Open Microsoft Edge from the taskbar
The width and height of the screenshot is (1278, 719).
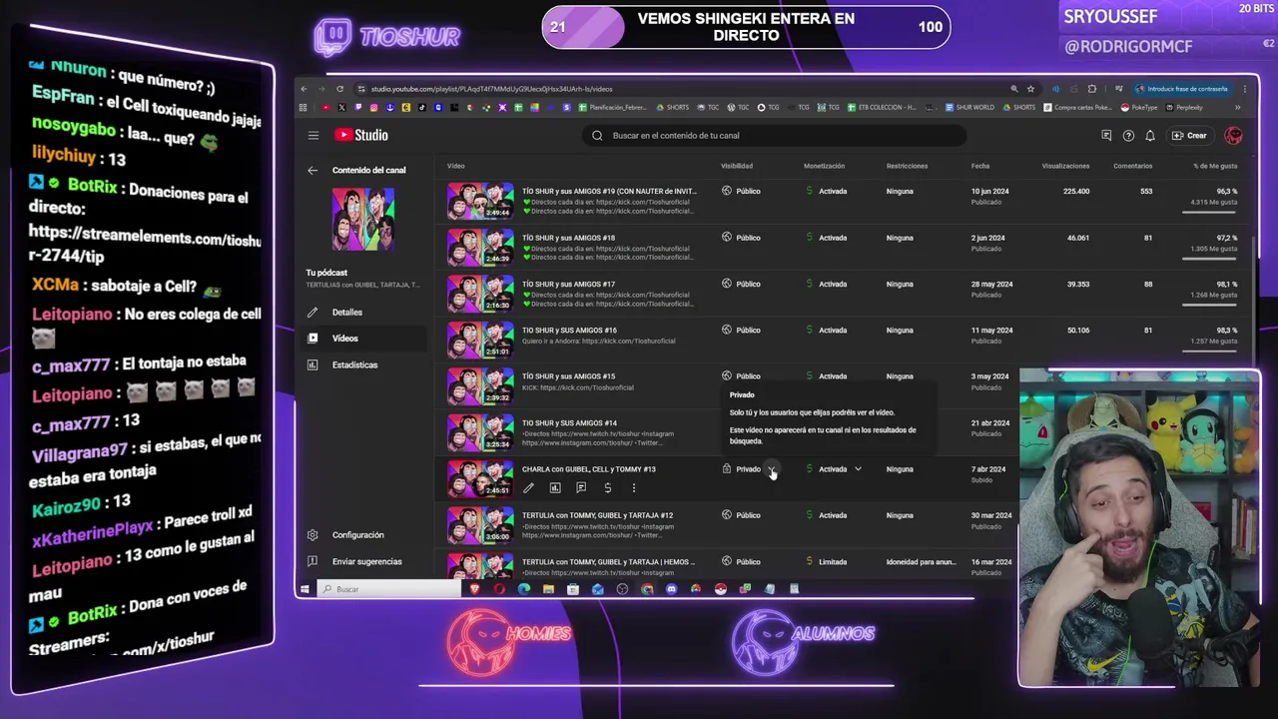524,589
